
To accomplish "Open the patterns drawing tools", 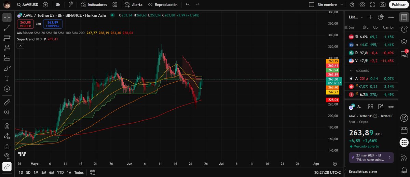I will (x=7, y=48).
